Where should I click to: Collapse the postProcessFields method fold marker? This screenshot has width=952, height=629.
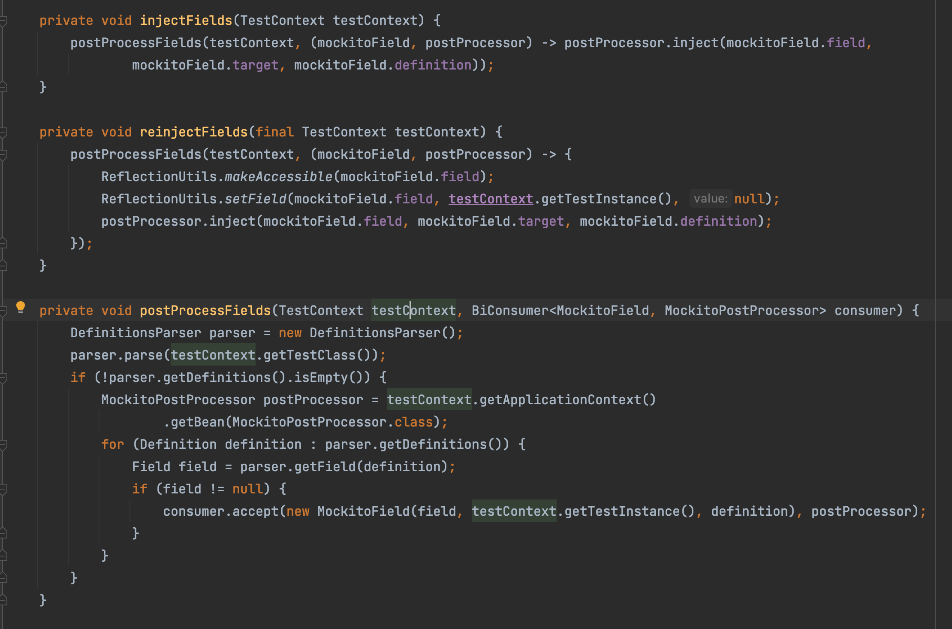coord(3,311)
